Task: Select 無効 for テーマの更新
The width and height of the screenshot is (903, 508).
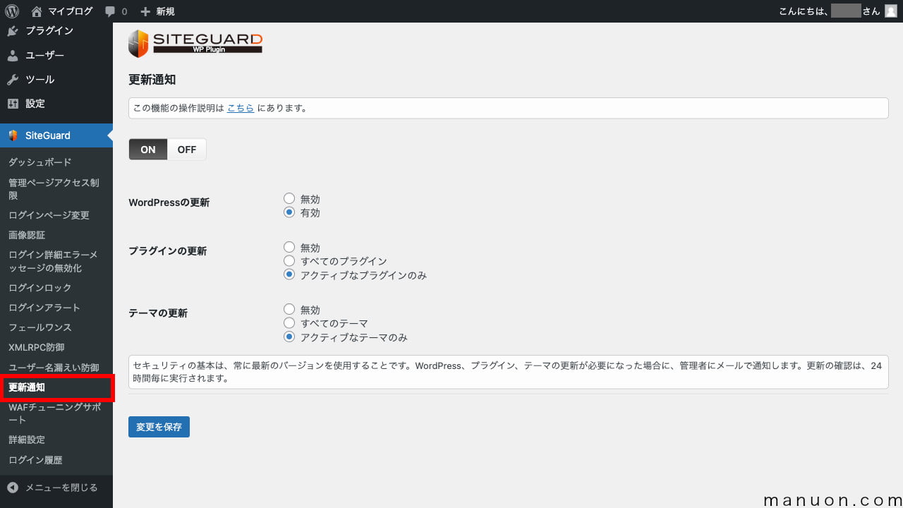Action: coord(289,310)
